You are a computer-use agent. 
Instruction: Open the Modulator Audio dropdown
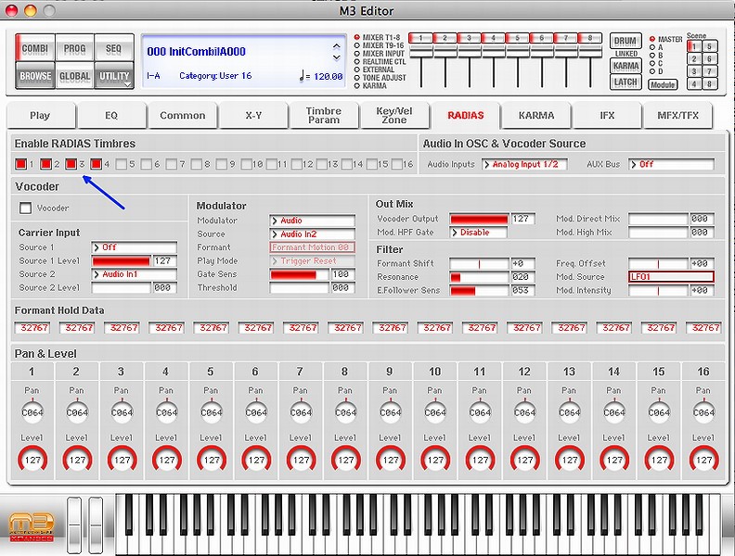(x=312, y=221)
